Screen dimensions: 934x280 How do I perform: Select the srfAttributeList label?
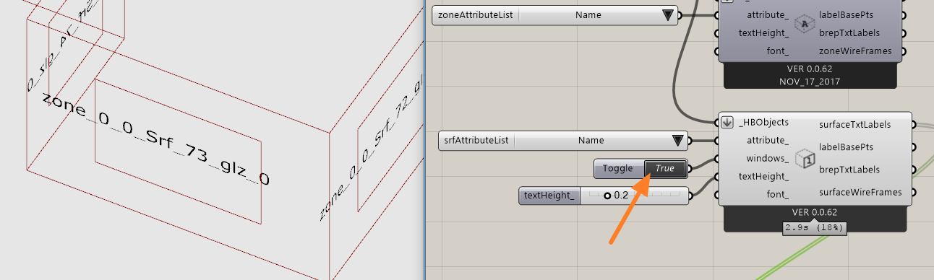[x=476, y=141]
